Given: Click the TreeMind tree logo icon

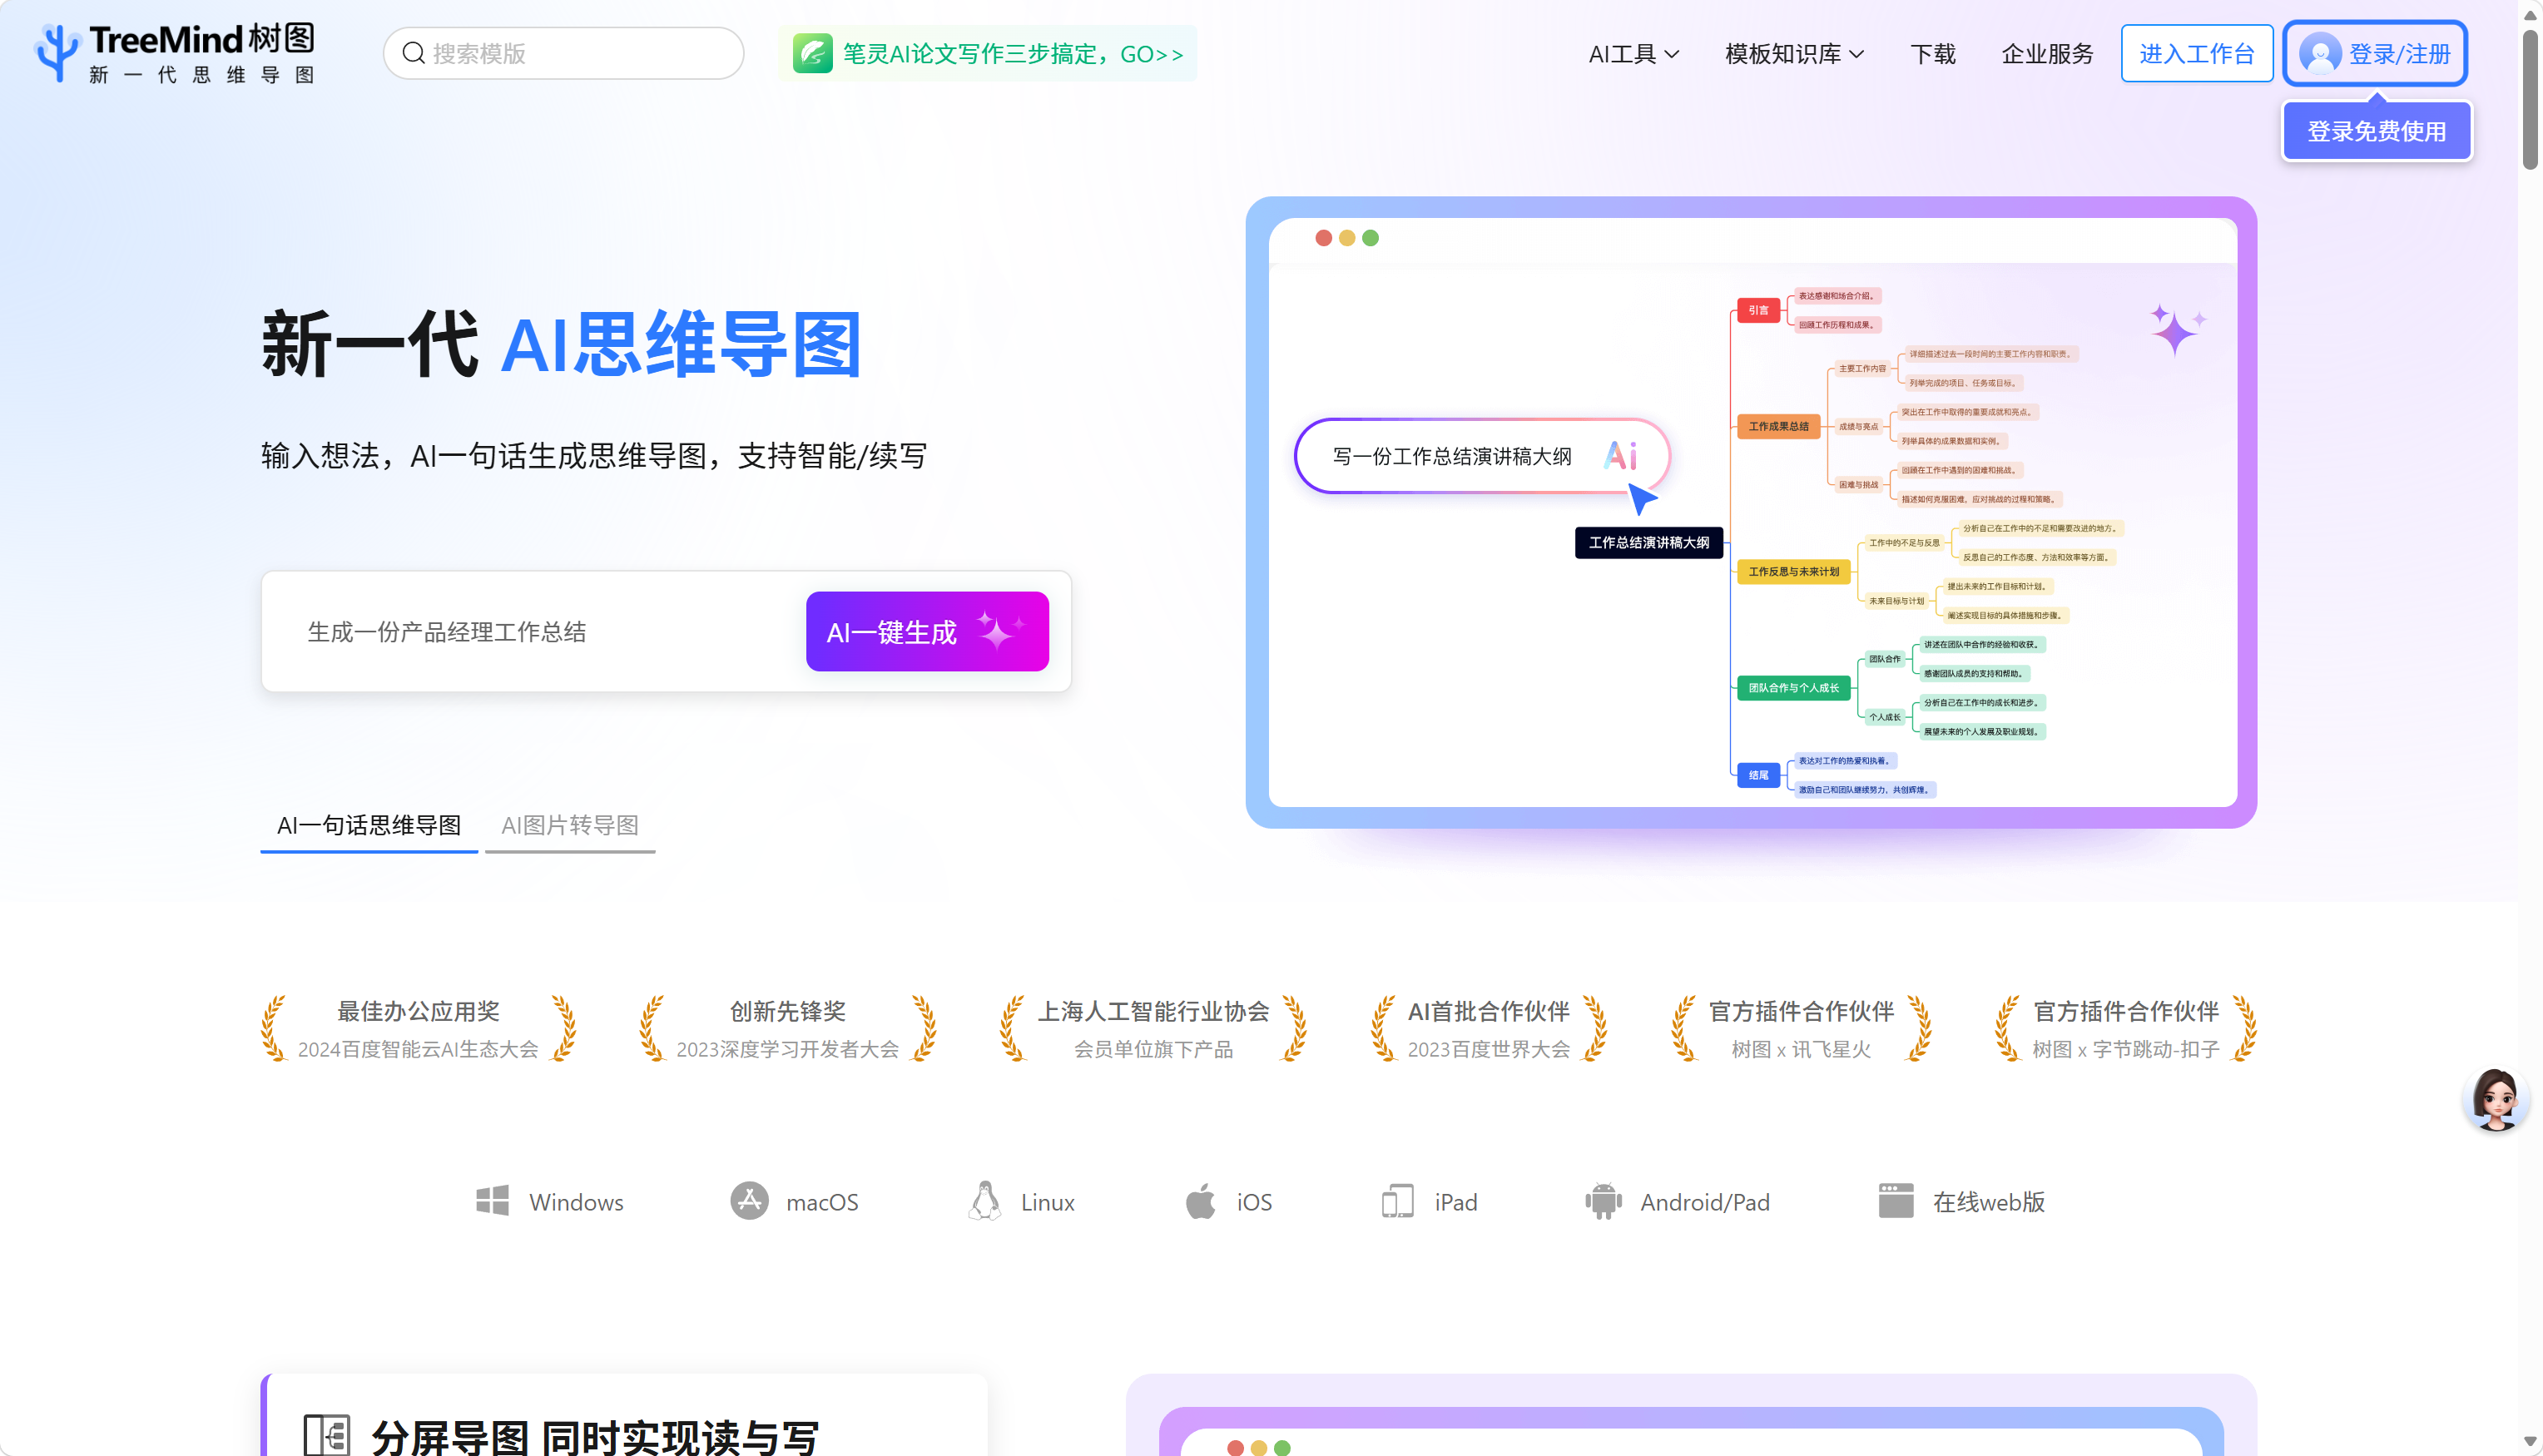Looking at the screenshot, I should 57,53.
